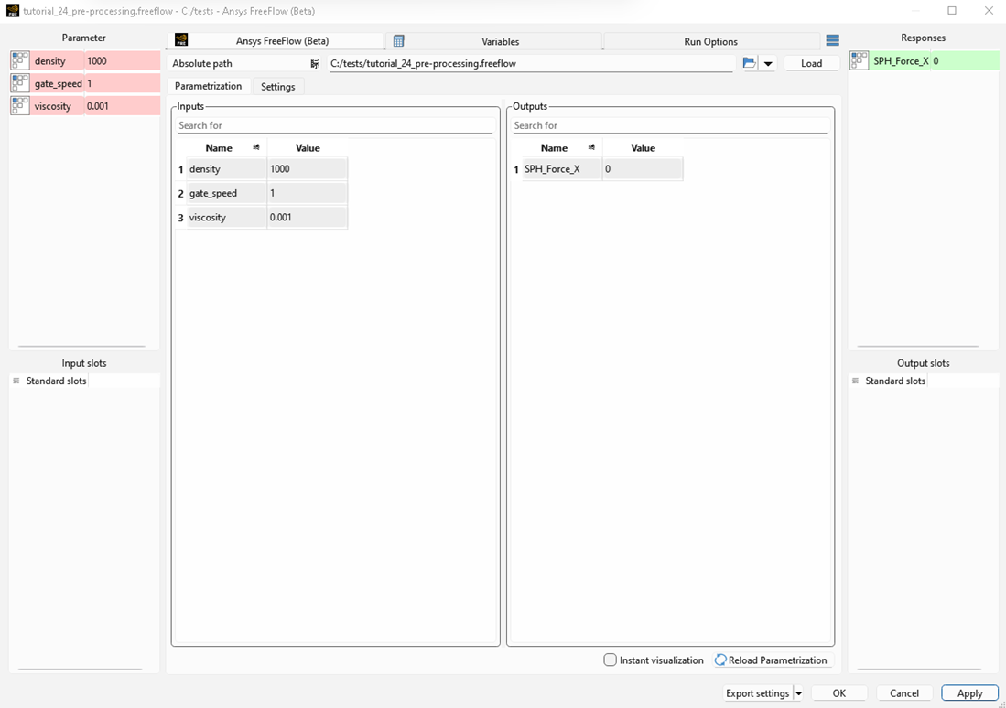1006x708 pixels.
Task: Expand the dropdown arrow next to the folder icon
Action: [x=768, y=63]
